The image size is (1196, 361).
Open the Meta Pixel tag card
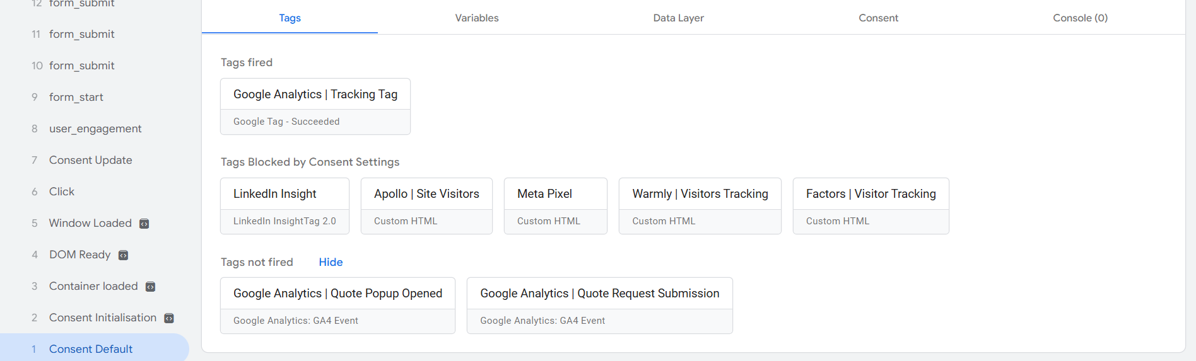[x=555, y=205]
